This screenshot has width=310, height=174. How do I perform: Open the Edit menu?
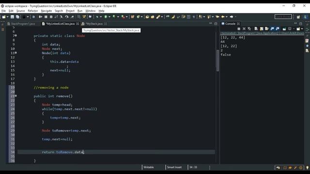tap(11, 11)
